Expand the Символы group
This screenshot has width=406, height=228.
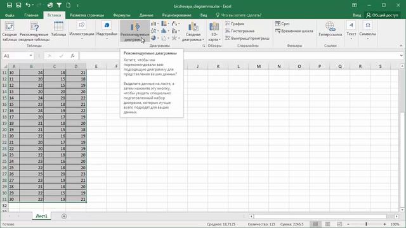coord(368,30)
